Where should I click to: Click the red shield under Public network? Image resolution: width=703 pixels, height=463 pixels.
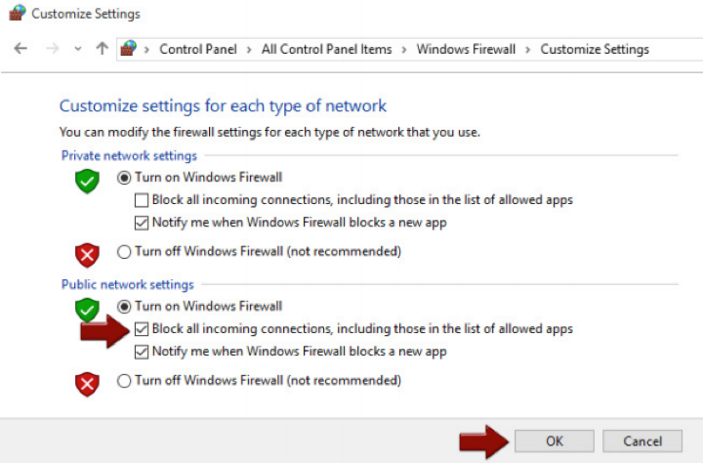(x=88, y=384)
